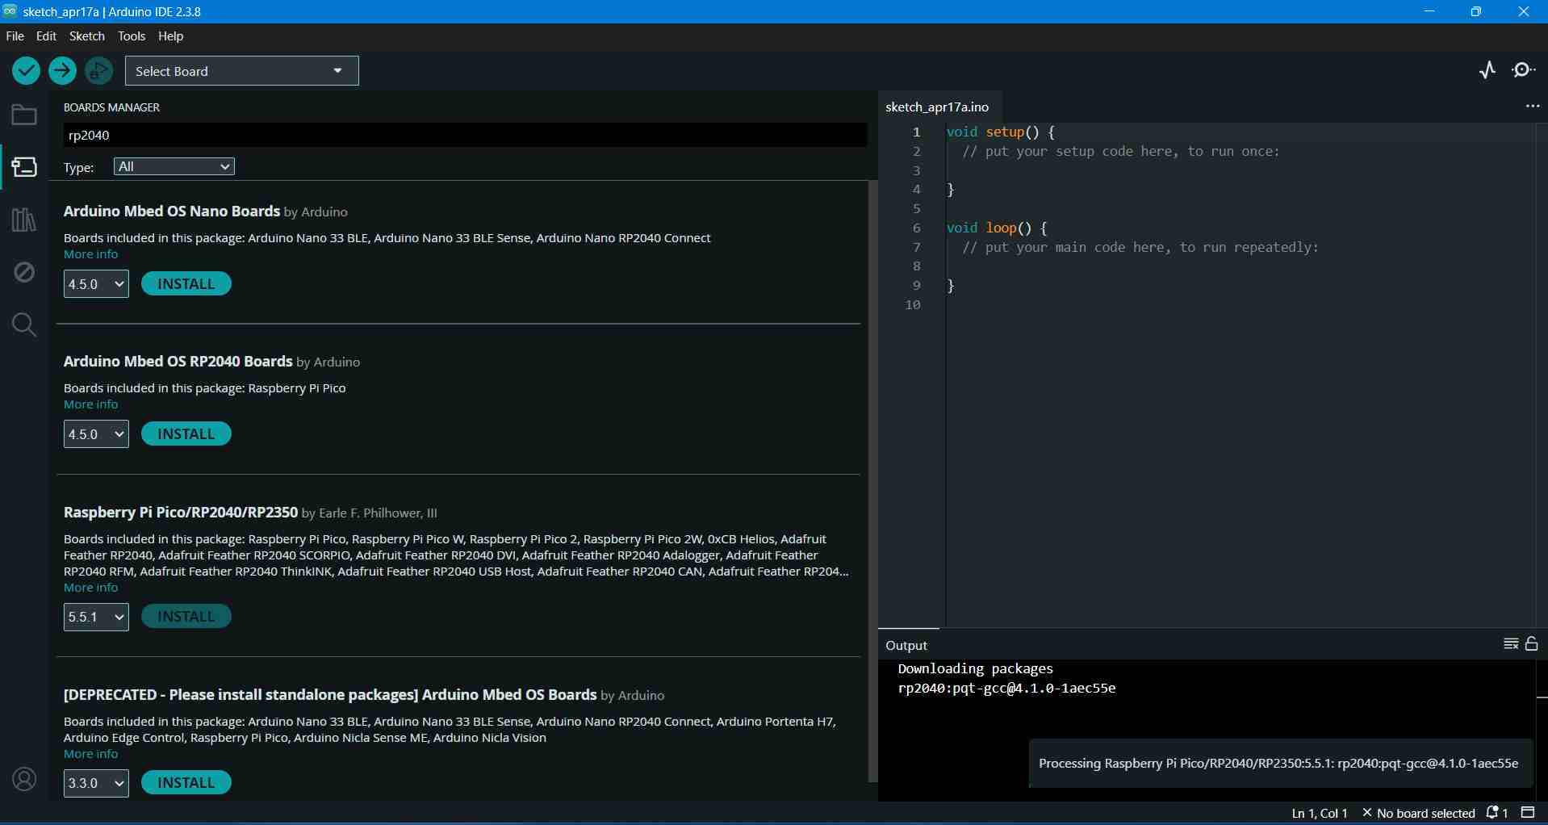Viewport: 1548px width, 825px height.
Task: Toggle the bottom panel icon in status bar
Action: 1528,813
